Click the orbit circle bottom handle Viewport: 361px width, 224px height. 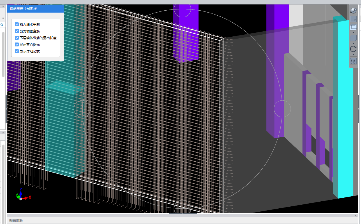coord(182,207)
